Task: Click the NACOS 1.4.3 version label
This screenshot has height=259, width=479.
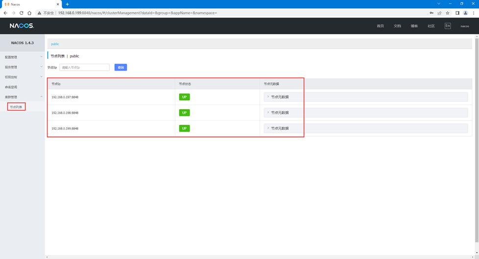Action: 23,43
